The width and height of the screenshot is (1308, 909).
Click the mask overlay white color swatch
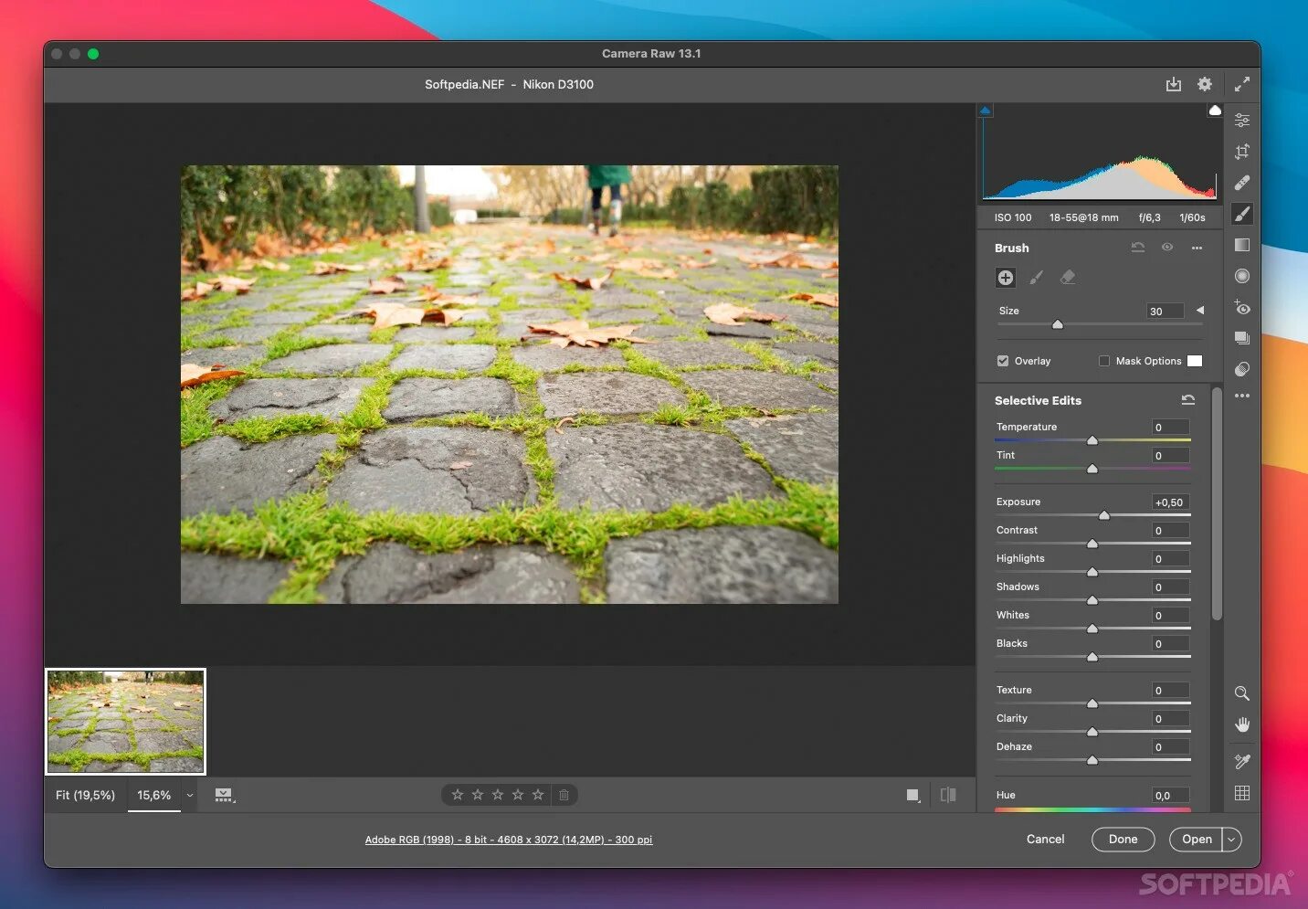click(1195, 361)
